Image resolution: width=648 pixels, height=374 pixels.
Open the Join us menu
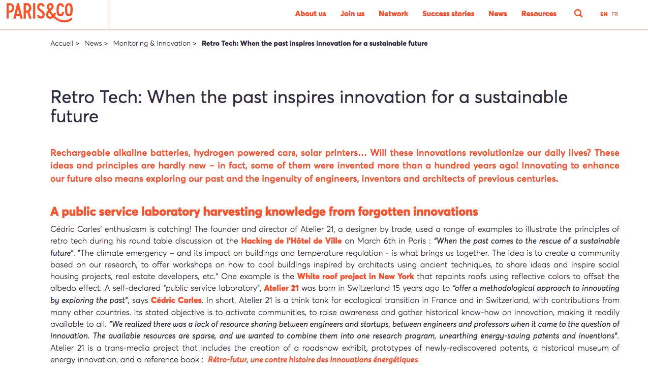click(x=352, y=14)
